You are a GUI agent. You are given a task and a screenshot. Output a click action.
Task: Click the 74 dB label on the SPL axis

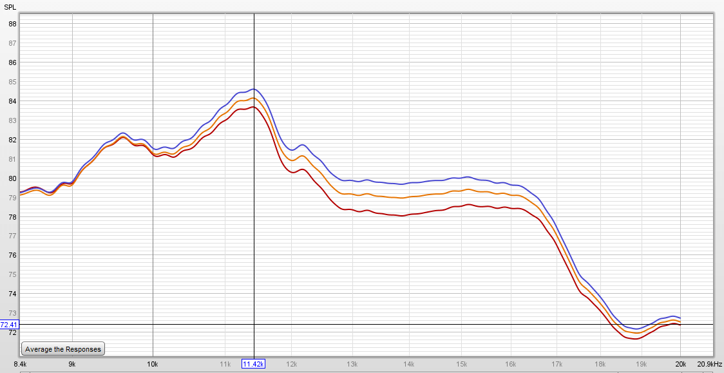pos(12,294)
